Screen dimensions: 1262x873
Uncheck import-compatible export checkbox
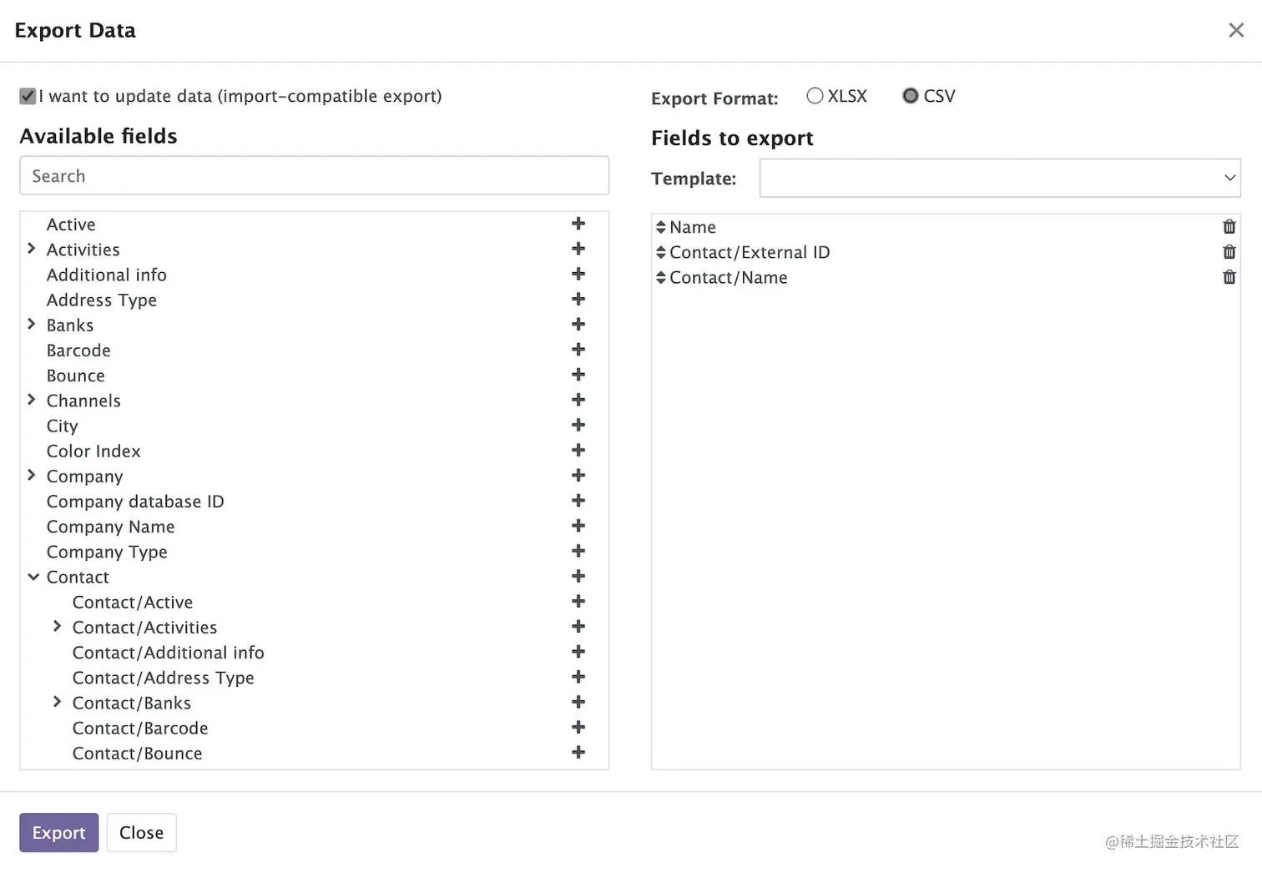28,96
